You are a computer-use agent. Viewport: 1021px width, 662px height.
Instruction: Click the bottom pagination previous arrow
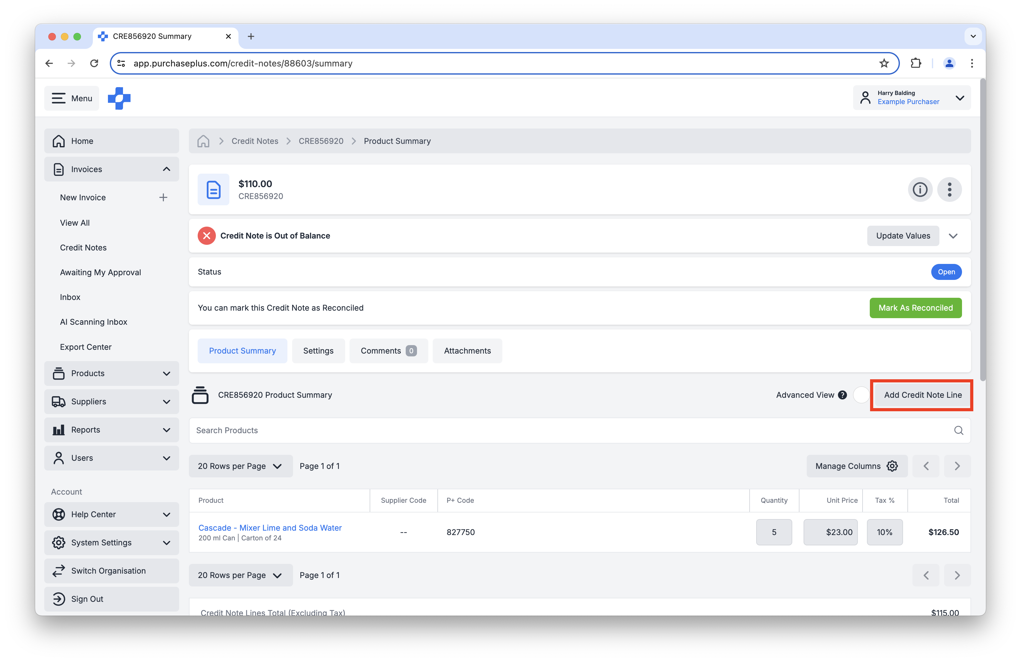(926, 575)
